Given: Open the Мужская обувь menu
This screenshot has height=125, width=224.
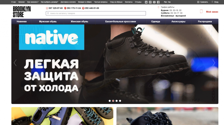Looking at the screenshot, I should pos(48,21).
